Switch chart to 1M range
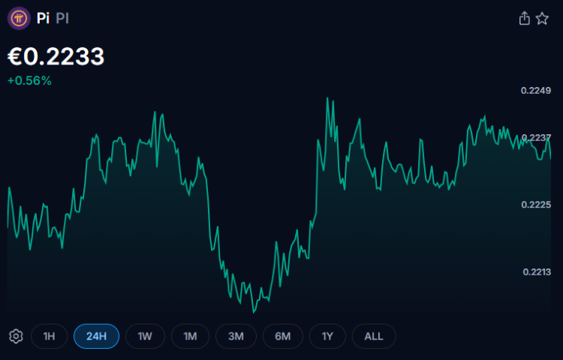Screen dimensions: 563x360 click(x=191, y=336)
